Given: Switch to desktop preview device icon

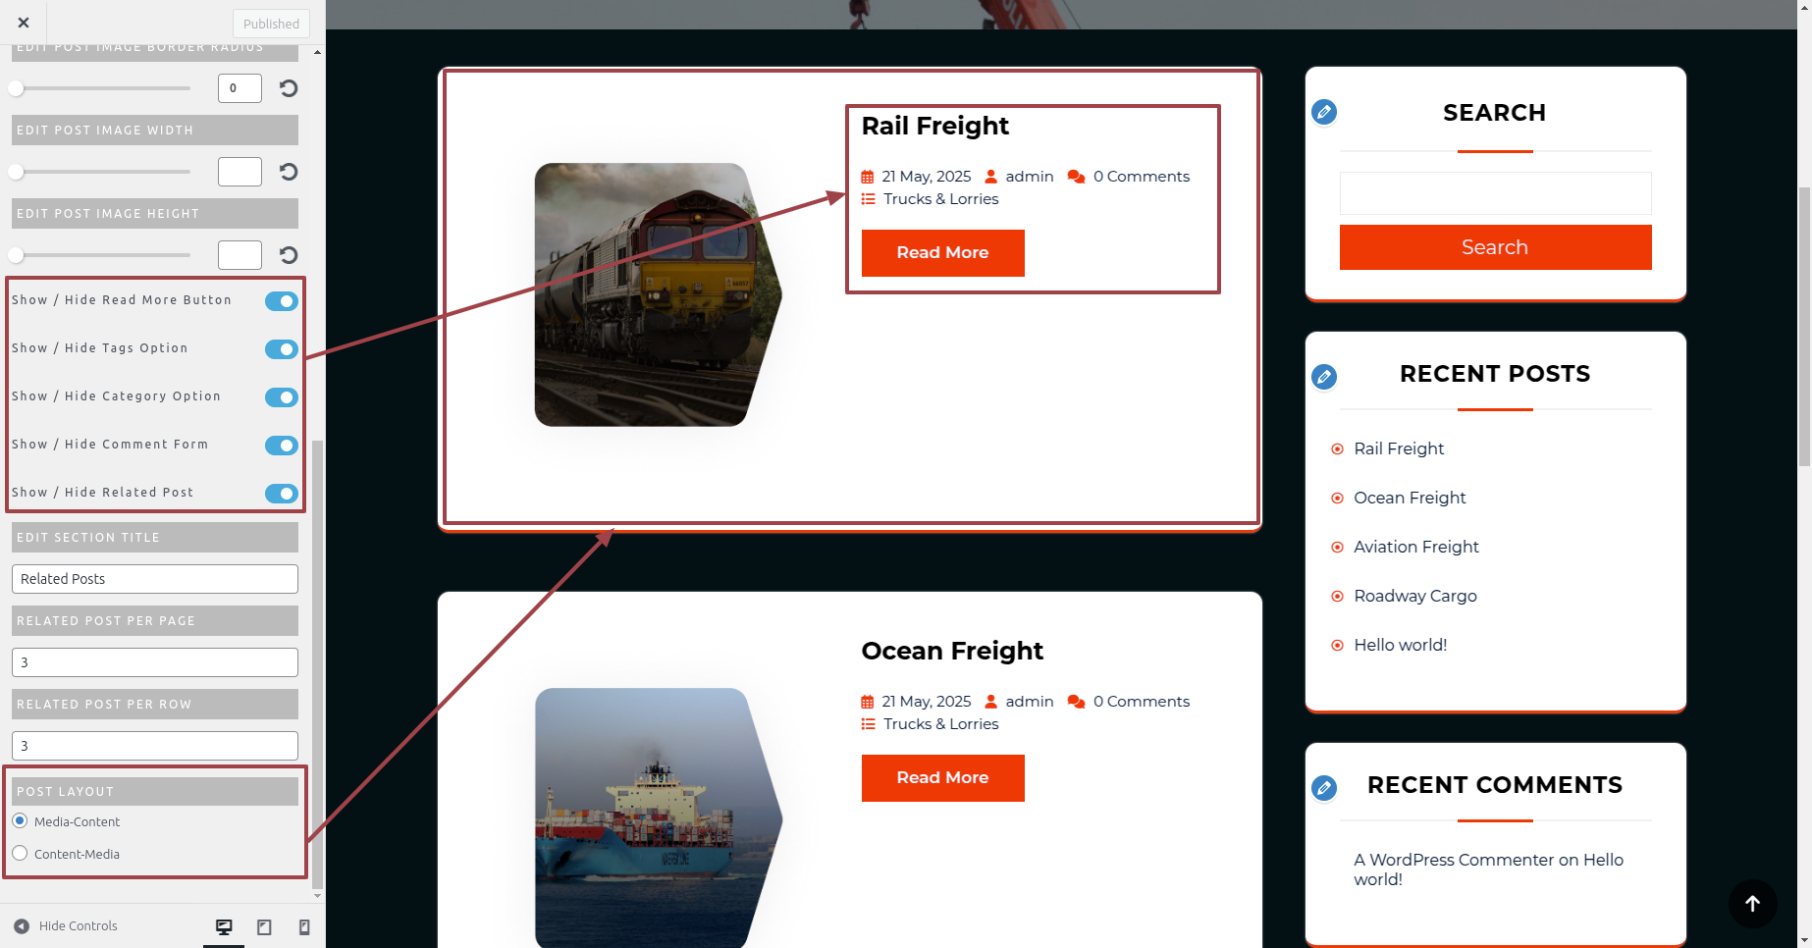Looking at the screenshot, I should coord(224,926).
